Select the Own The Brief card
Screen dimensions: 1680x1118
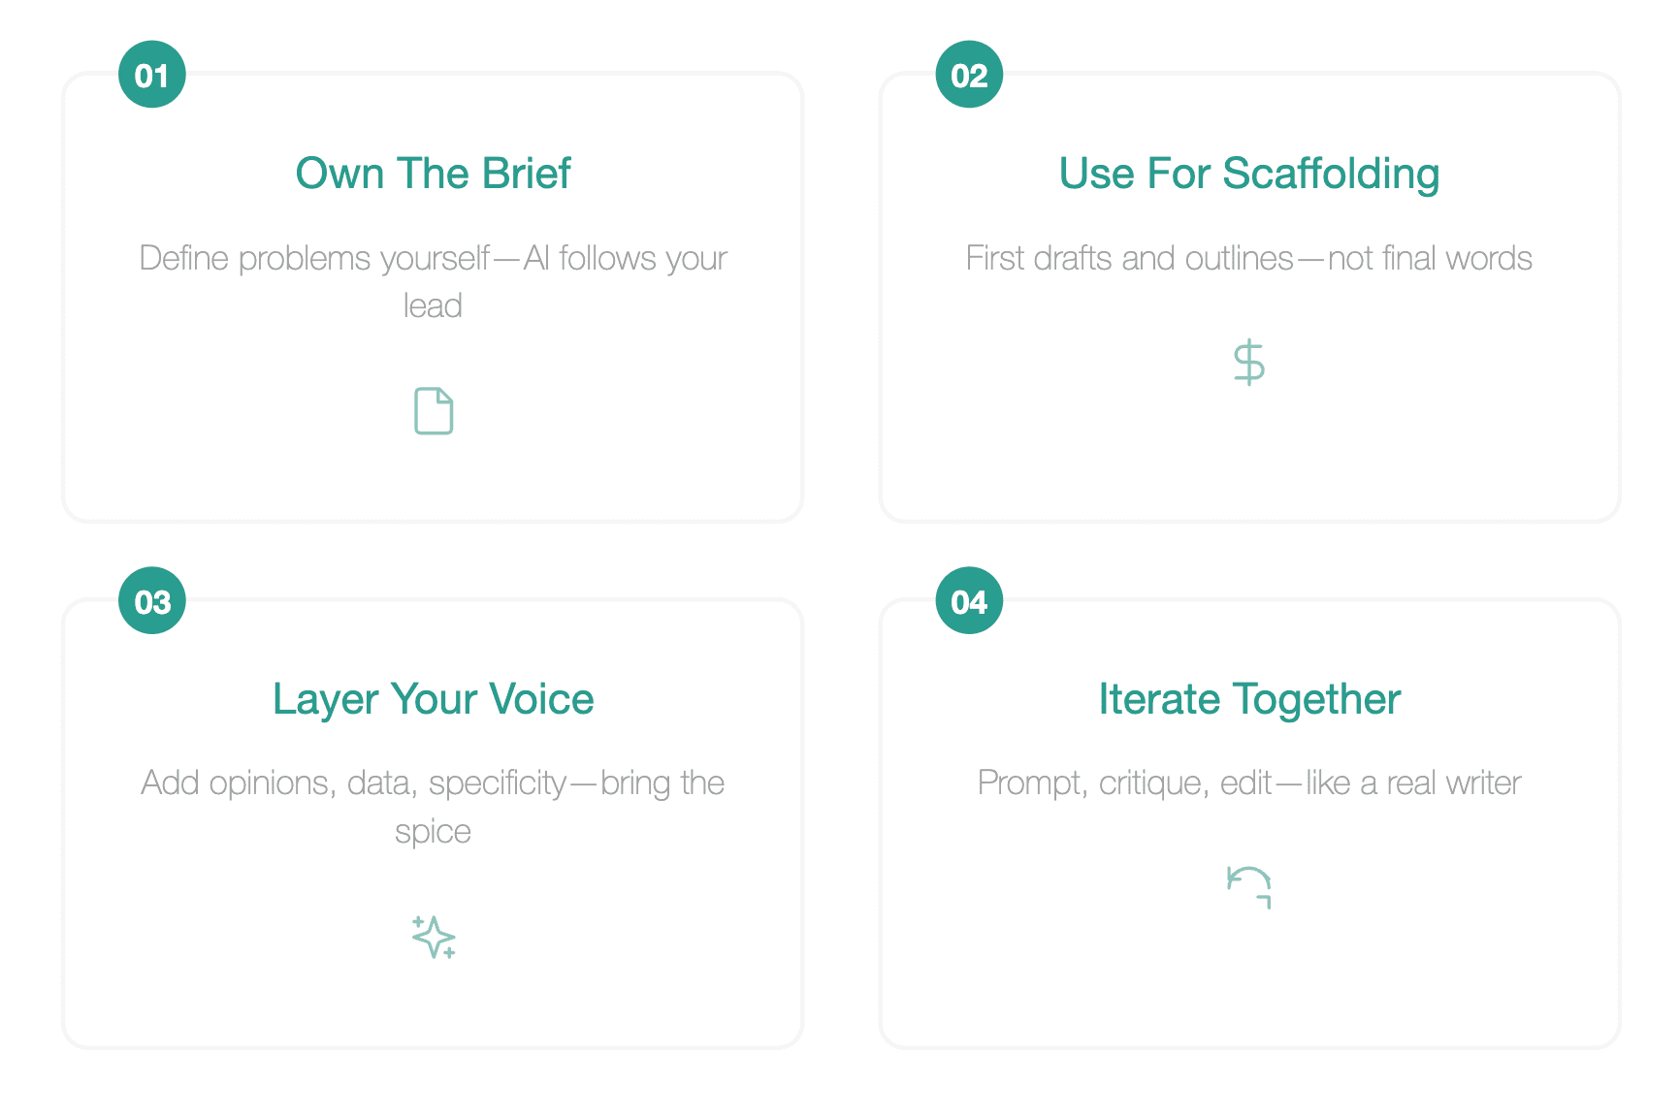[433, 298]
